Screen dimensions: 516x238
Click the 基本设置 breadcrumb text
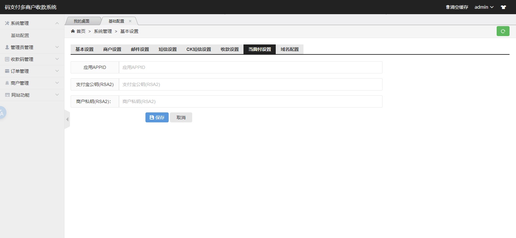(129, 31)
